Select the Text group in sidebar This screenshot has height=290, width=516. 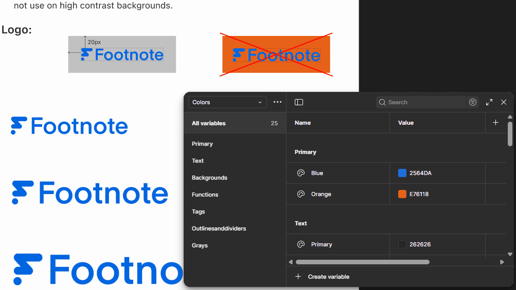tap(198, 161)
